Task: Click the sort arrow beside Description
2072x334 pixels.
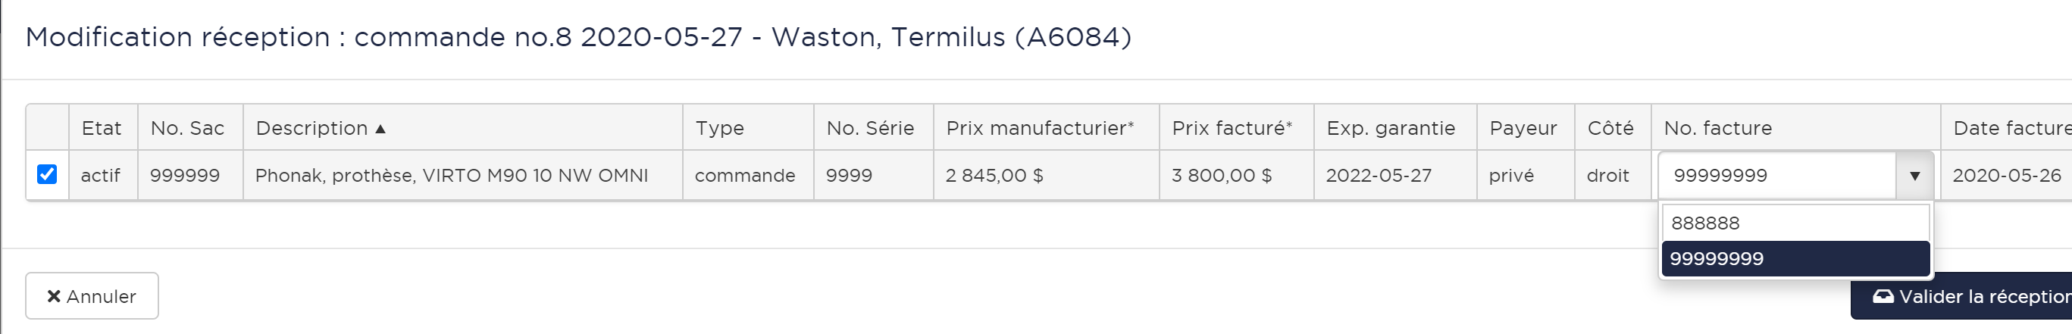Action: (380, 129)
